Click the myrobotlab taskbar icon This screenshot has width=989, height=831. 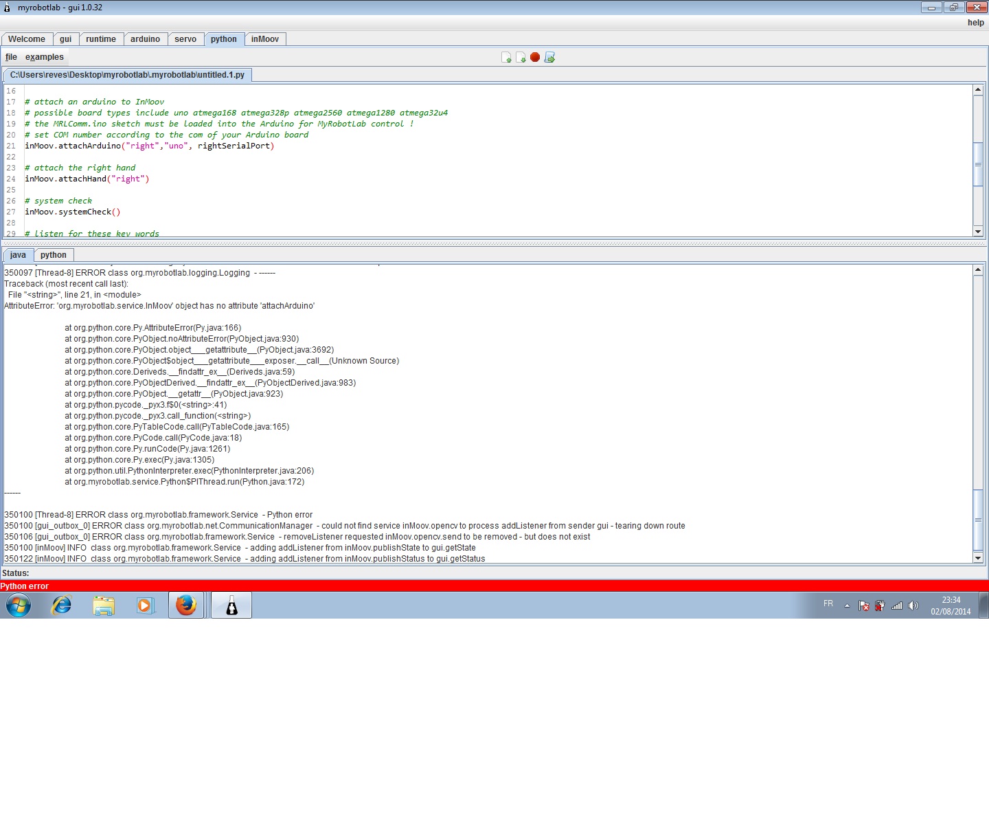coord(231,606)
